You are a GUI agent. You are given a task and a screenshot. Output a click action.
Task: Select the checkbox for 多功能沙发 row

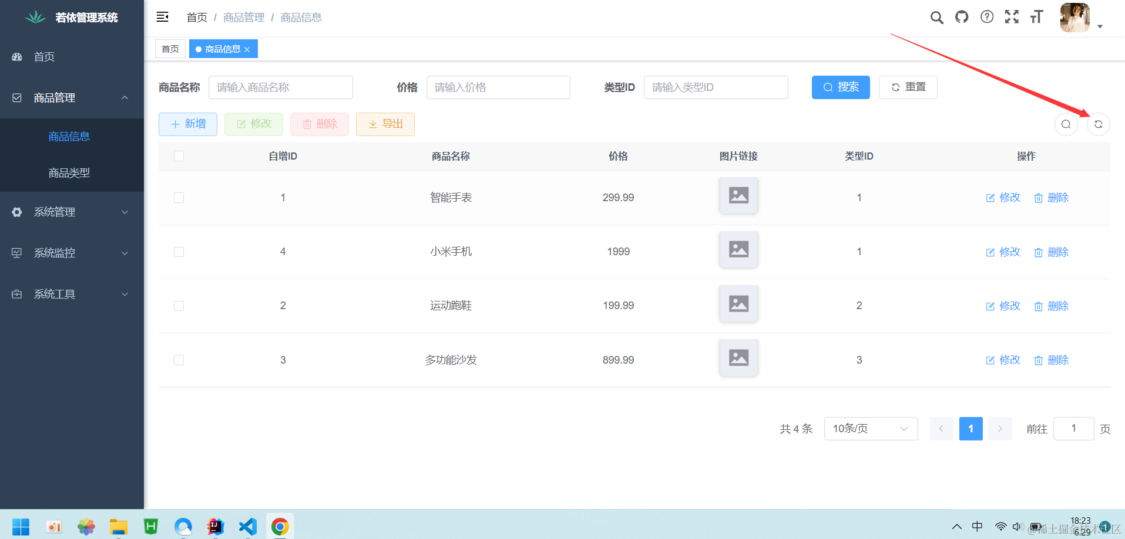[179, 360]
